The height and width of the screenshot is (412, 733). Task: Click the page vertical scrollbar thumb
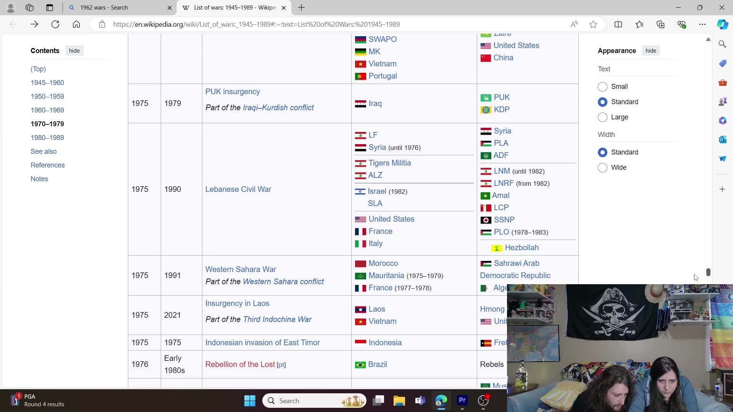[708, 272]
